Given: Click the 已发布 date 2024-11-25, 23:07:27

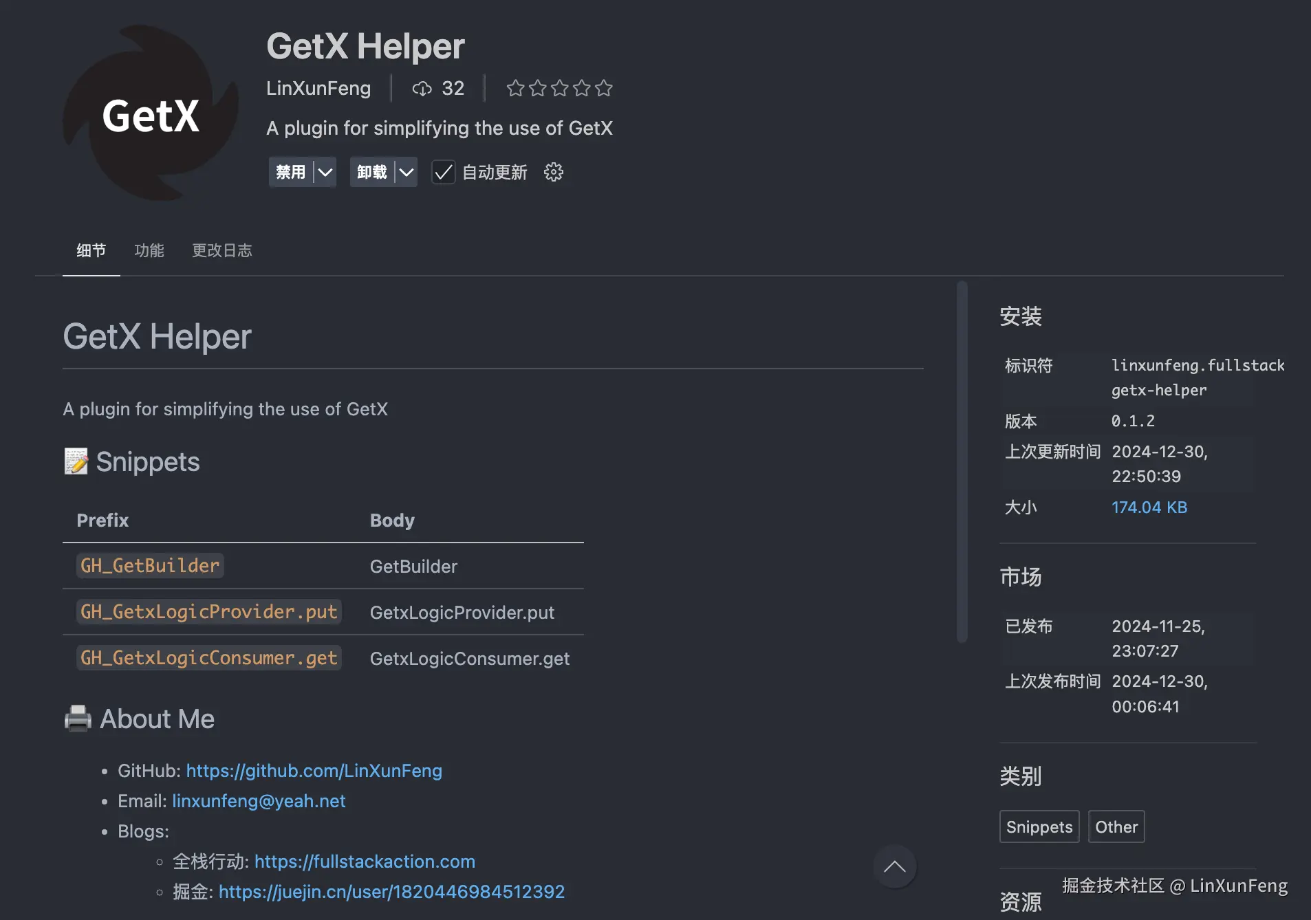Looking at the screenshot, I should click(1159, 639).
